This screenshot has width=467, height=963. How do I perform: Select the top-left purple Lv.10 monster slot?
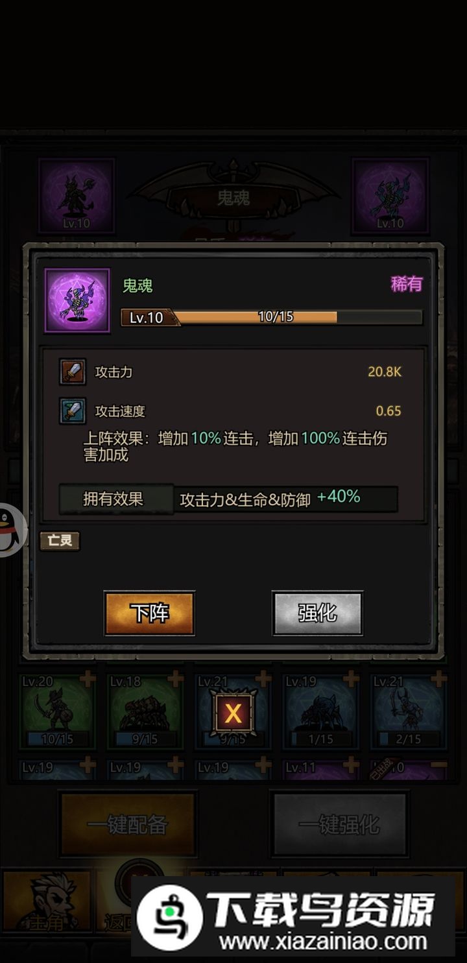click(77, 195)
